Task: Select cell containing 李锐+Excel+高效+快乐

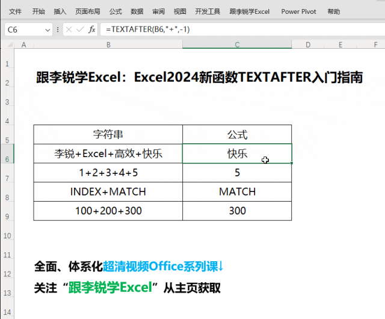Action: tap(108, 153)
